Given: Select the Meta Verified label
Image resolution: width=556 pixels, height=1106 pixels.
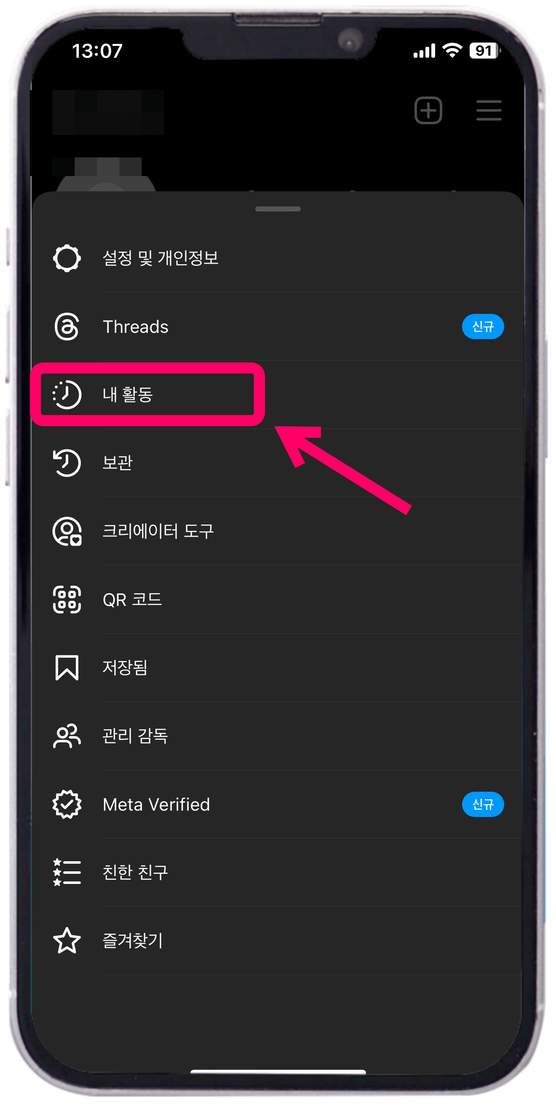Looking at the screenshot, I should click(156, 804).
